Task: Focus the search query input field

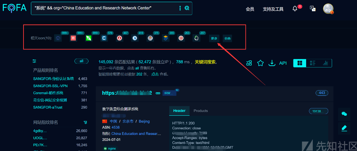Action: pos(105,8)
